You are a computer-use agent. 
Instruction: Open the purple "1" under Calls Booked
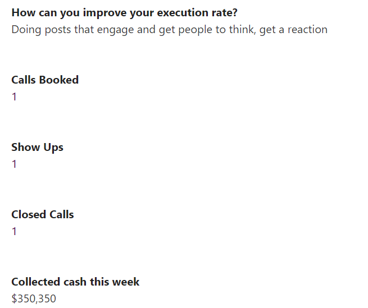click(15, 97)
